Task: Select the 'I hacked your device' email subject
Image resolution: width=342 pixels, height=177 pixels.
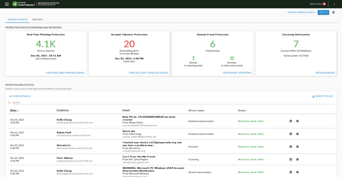Action: point(152,144)
